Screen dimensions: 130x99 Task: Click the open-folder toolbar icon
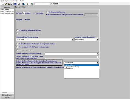[6, 4]
